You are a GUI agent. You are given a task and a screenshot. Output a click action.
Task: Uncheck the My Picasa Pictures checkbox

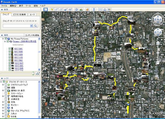tap(6, 38)
